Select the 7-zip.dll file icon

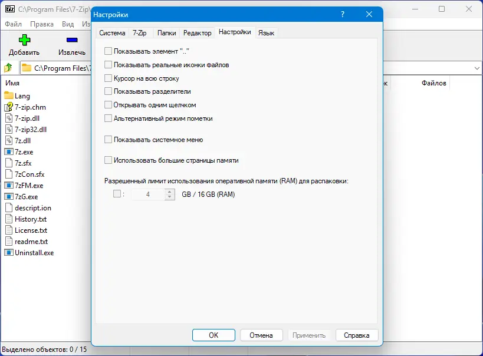9,118
